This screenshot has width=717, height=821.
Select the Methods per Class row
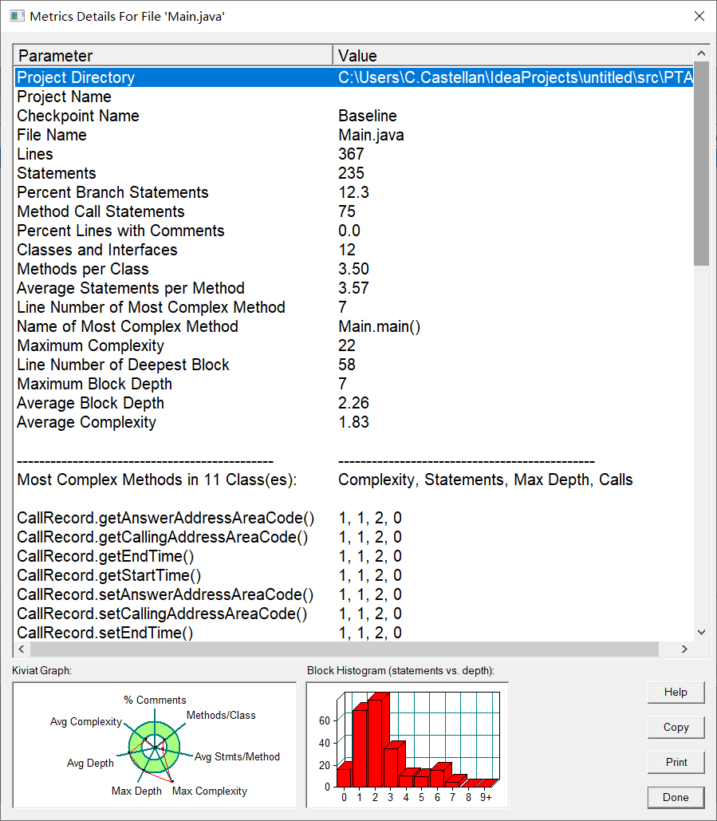(354, 269)
